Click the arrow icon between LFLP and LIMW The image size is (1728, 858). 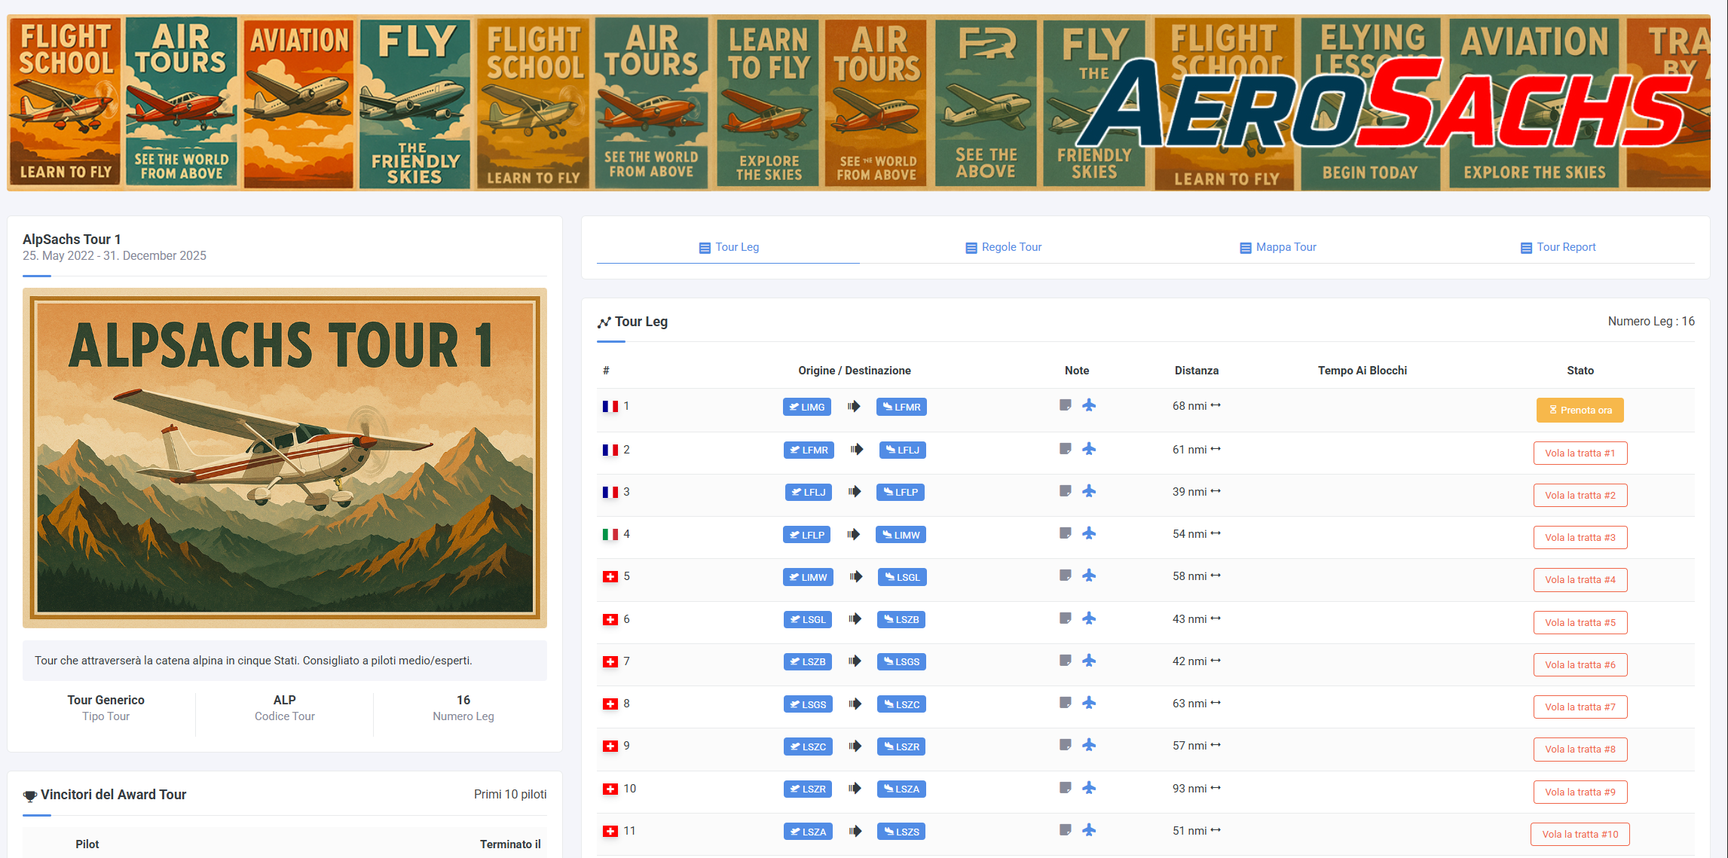[x=853, y=534]
